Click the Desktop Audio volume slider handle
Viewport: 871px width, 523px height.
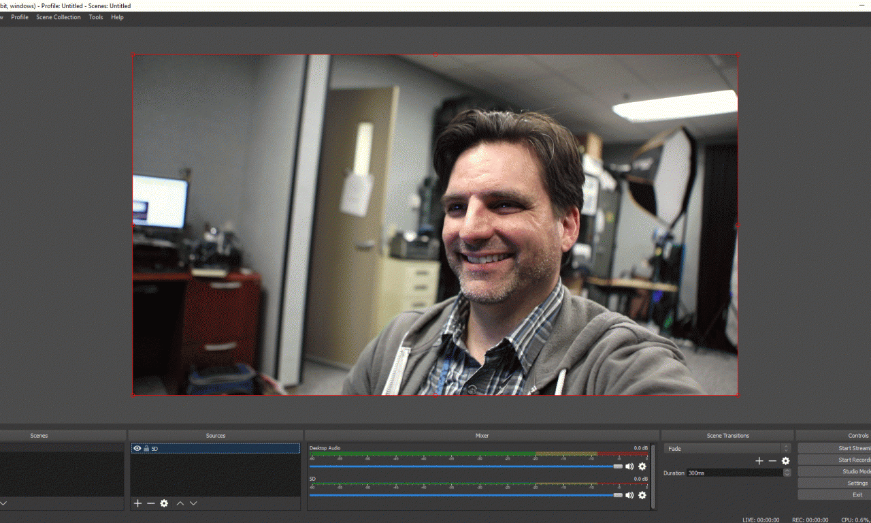(618, 466)
